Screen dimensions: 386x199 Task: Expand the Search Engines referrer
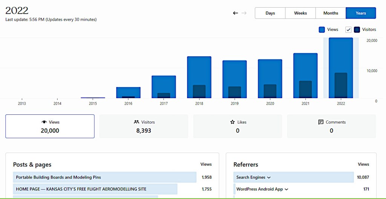pyautogui.click(x=269, y=177)
